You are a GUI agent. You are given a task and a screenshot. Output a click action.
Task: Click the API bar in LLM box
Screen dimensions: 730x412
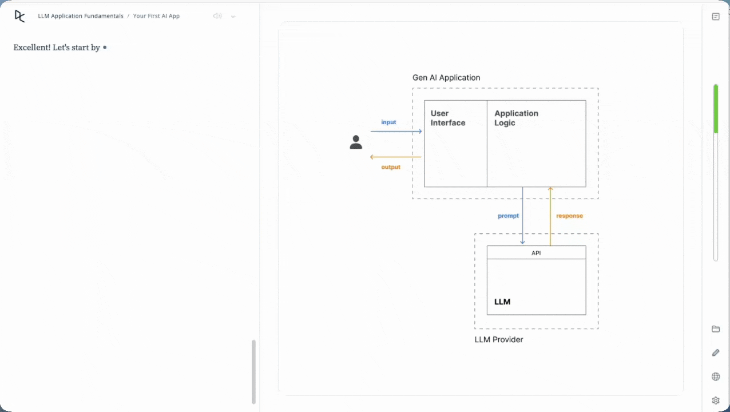[x=536, y=252]
